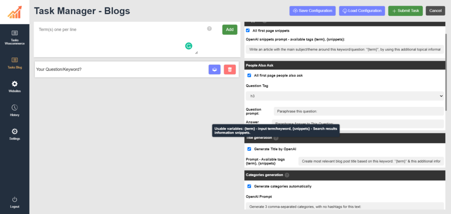Open the Question Tag h3 dropdown
The height and width of the screenshot is (214, 451).
[x=344, y=96]
